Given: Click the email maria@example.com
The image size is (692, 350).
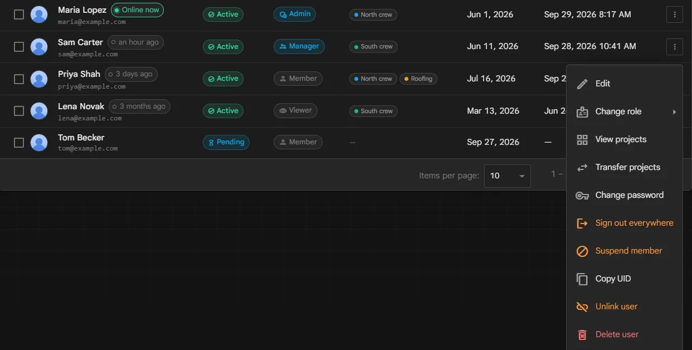Looking at the screenshot, I should 92,22.
